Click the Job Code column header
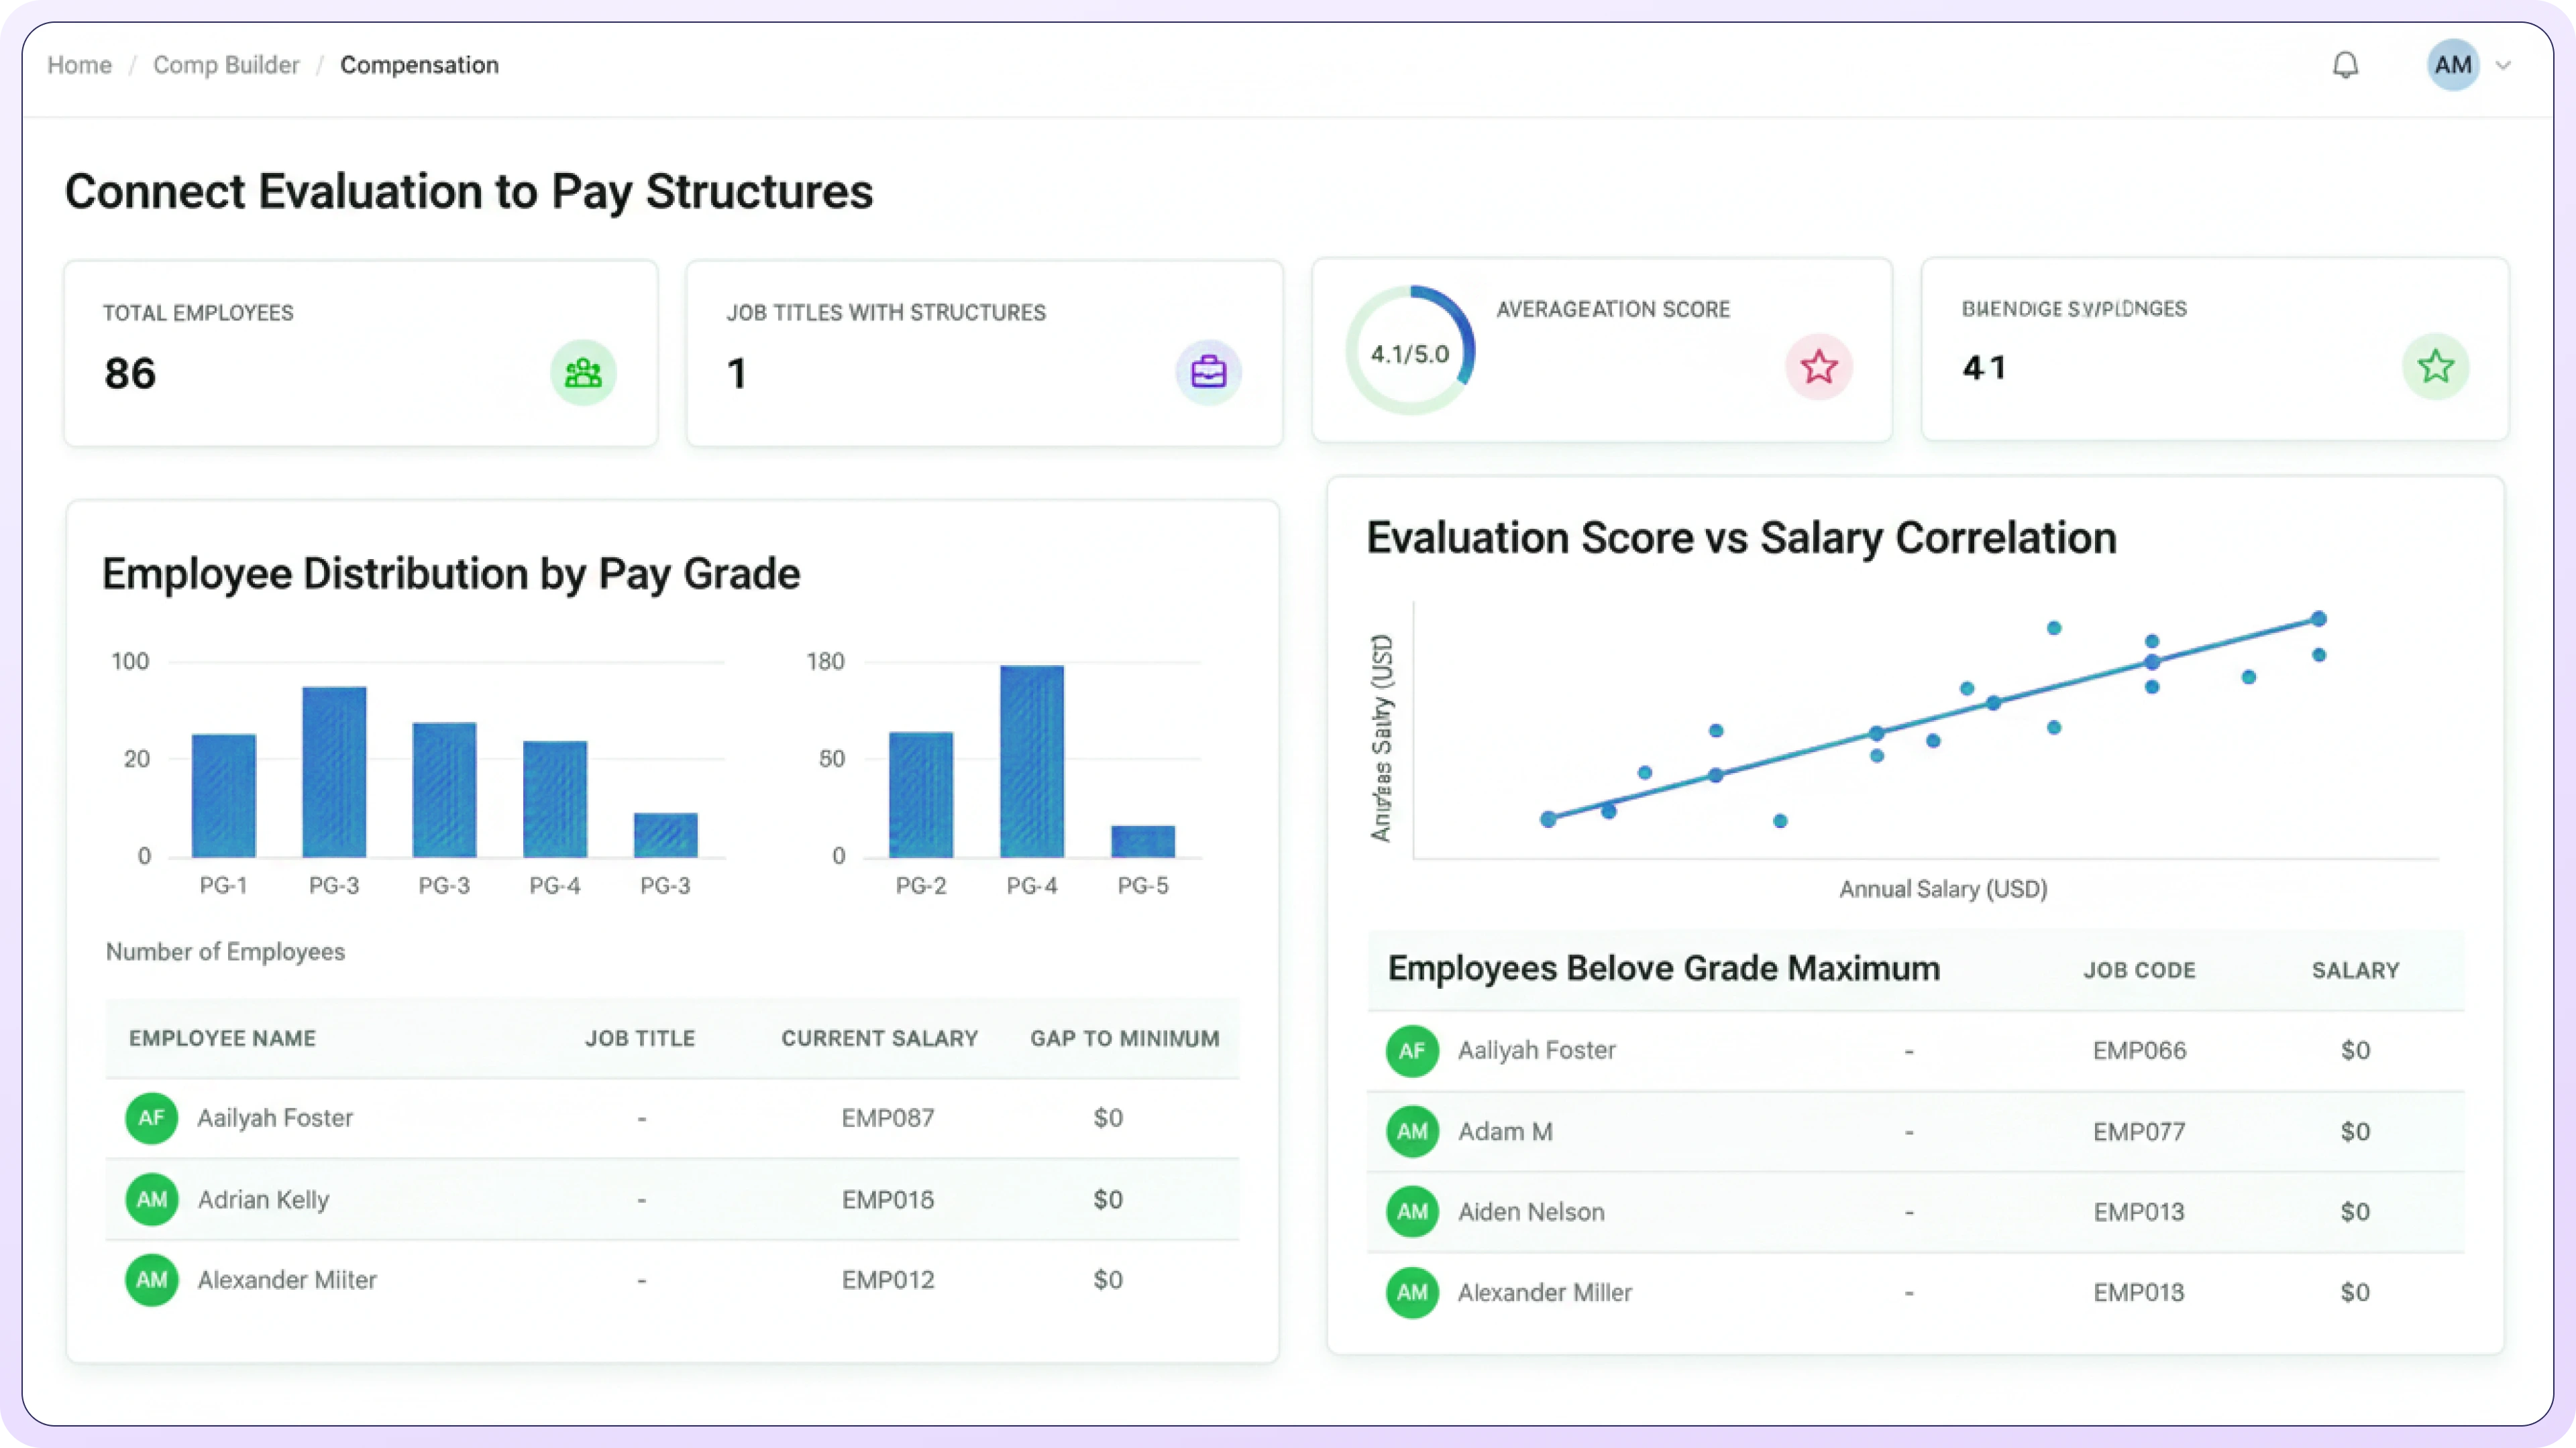The width and height of the screenshot is (2576, 1448). tap(2139, 970)
